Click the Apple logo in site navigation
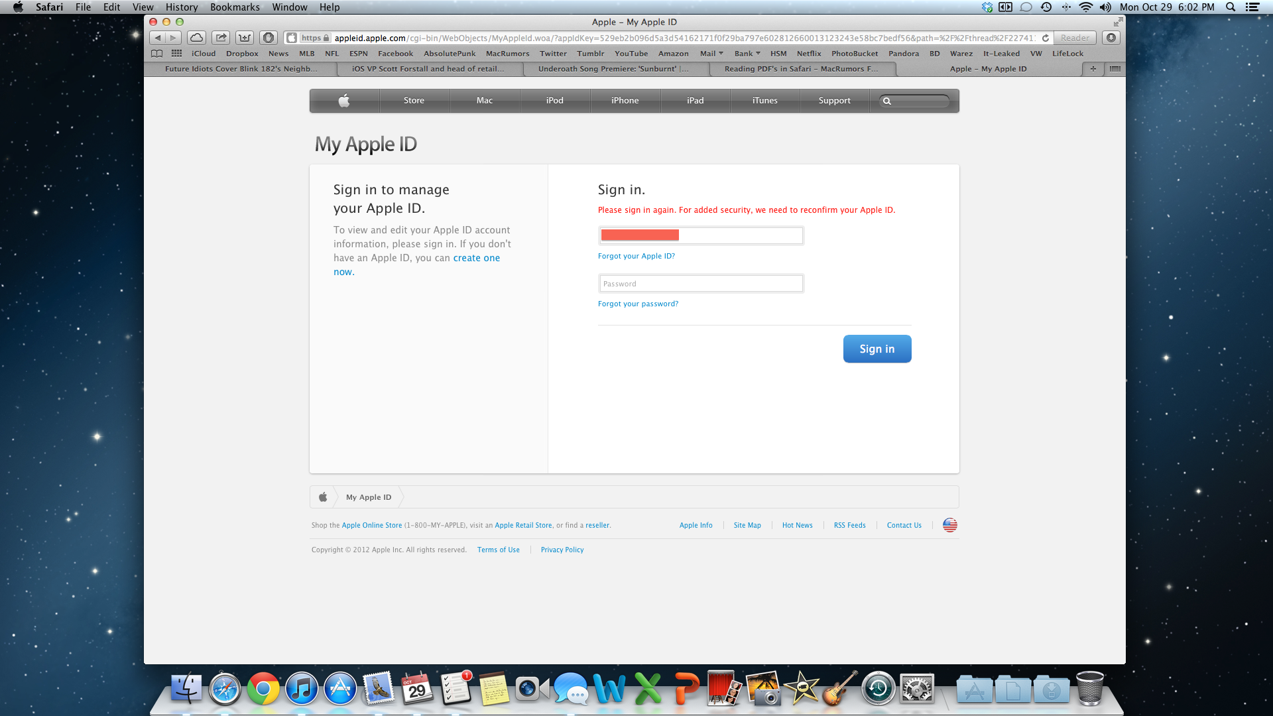Screen dimensions: 1273x716 [x=344, y=101]
